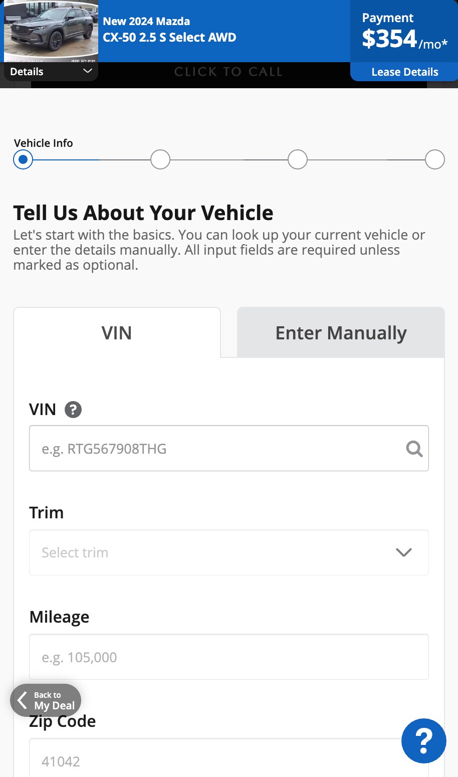Select the third progress step circle
The height and width of the screenshot is (777, 458).
tap(298, 160)
